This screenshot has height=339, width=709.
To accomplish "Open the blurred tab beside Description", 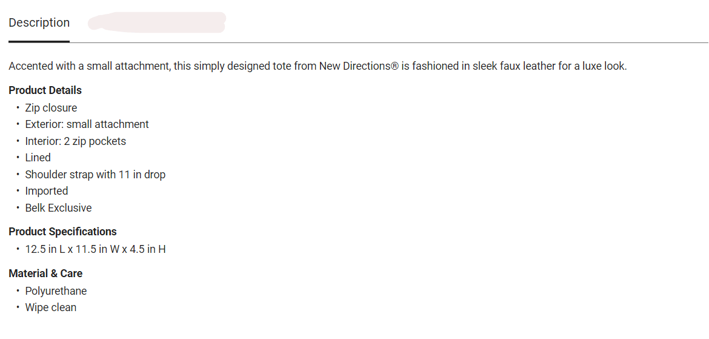I will pos(156,22).
